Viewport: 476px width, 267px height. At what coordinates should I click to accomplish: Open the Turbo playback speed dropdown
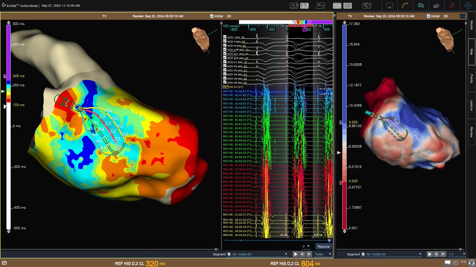pyautogui.click(x=324, y=254)
